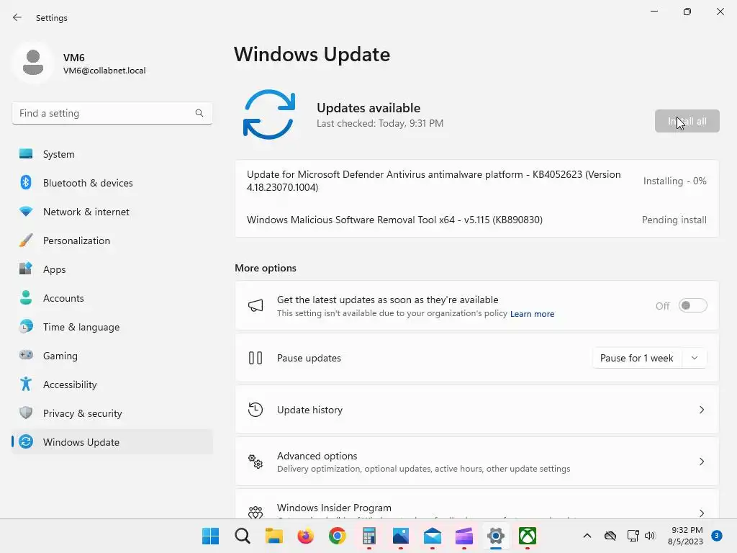Click the large update sync arrows icon
The width and height of the screenshot is (737, 553).
269,114
